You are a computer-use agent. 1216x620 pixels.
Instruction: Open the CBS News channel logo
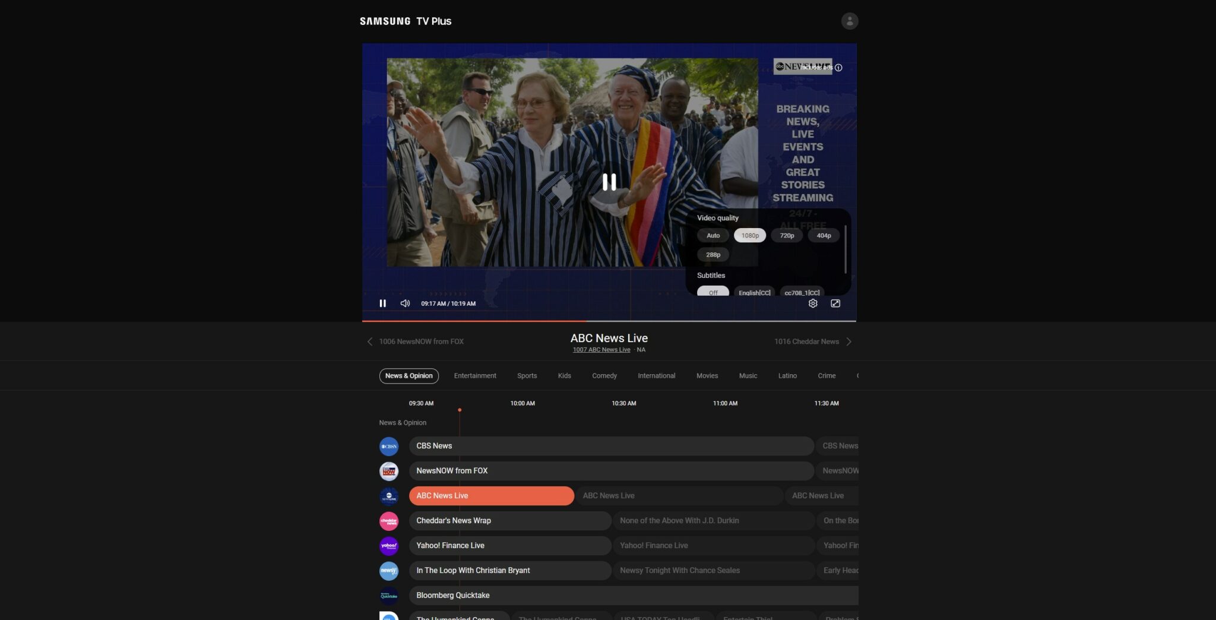tap(389, 446)
